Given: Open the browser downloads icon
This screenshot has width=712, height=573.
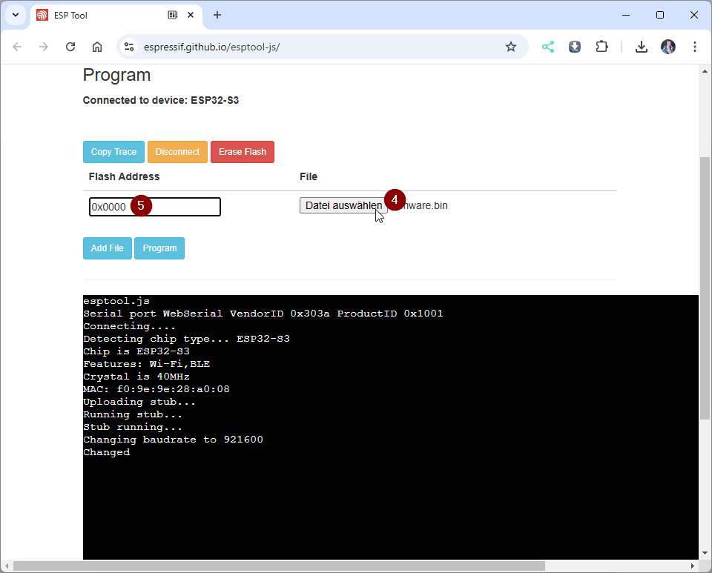Looking at the screenshot, I should pyautogui.click(x=642, y=47).
